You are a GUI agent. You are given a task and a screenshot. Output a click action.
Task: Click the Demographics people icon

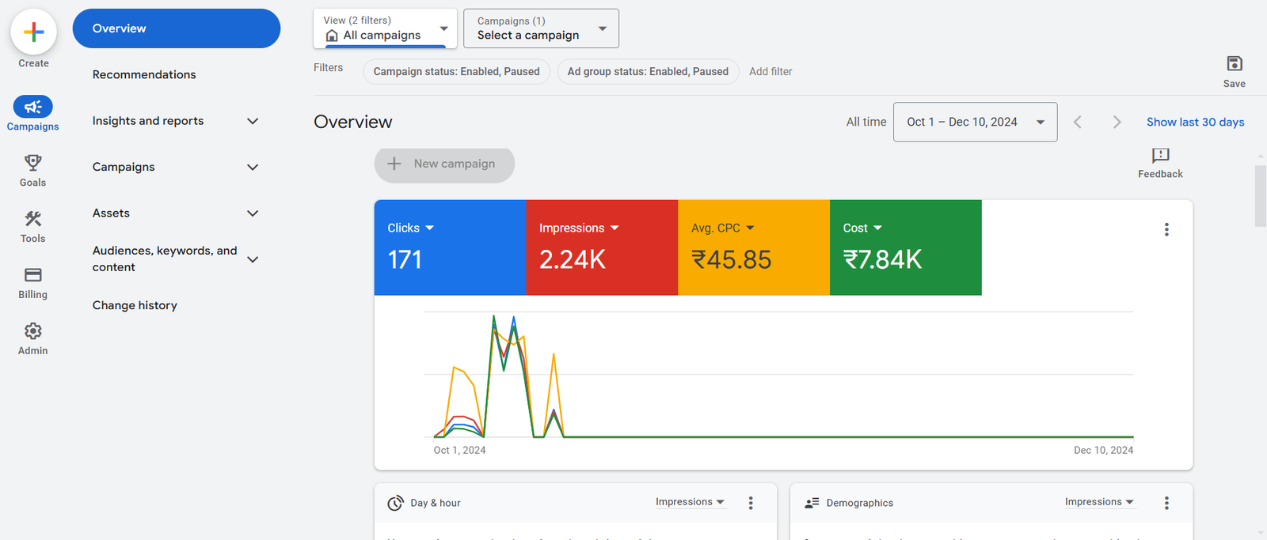coord(812,503)
